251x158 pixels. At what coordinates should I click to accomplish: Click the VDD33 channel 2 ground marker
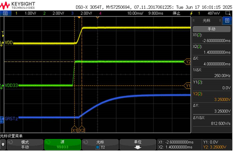(x=2, y=86)
